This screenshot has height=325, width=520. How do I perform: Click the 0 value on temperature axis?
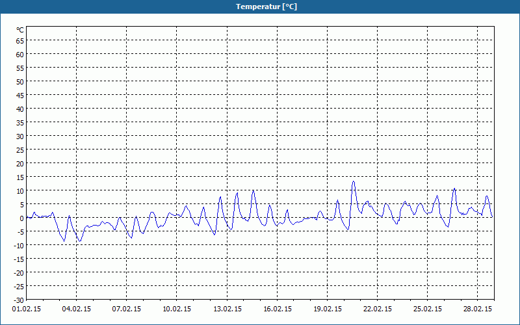pos(22,218)
